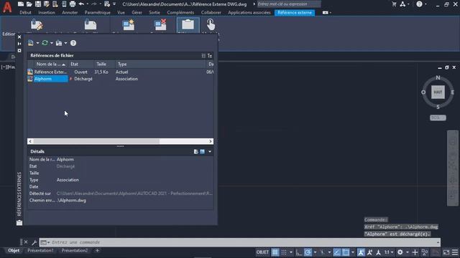
Task: Click the keyword search field in title bar
Action: click(x=289, y=4)
